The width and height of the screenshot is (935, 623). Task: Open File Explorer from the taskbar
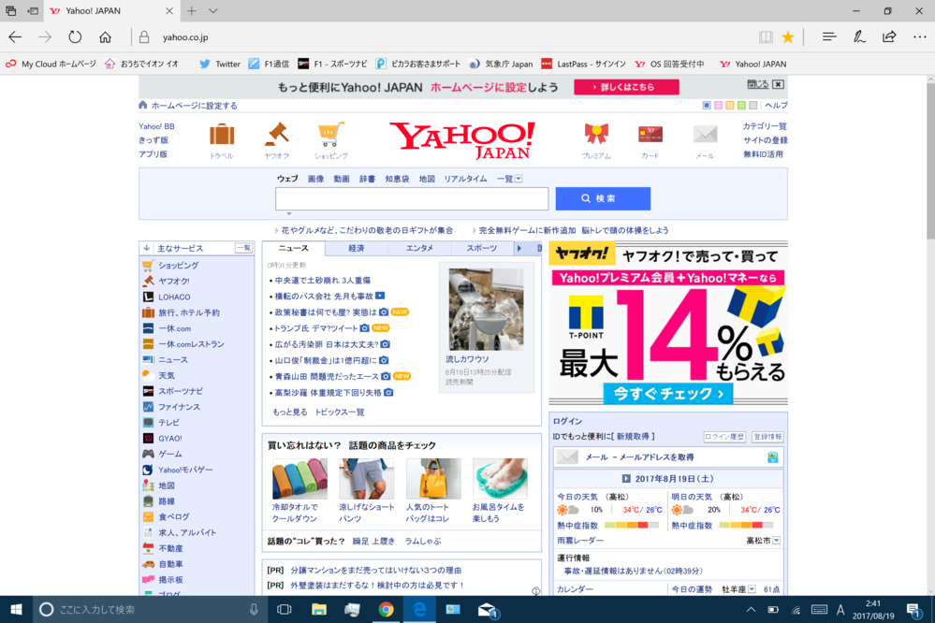pos(319,609)
